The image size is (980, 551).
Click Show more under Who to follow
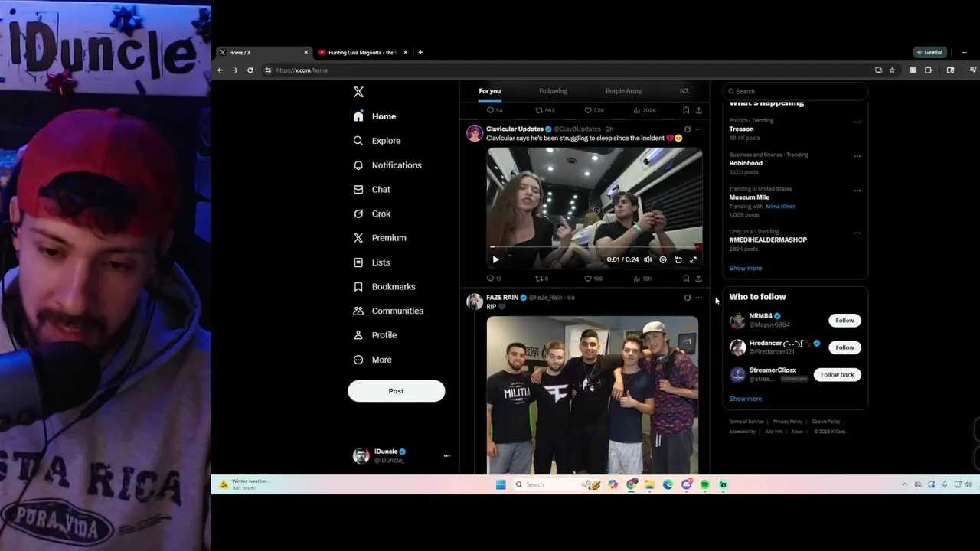[x=745, y=399]
